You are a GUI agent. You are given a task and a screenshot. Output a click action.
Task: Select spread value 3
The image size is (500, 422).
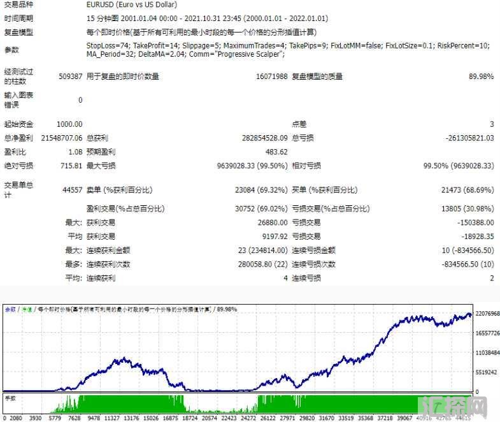(492, 124)
